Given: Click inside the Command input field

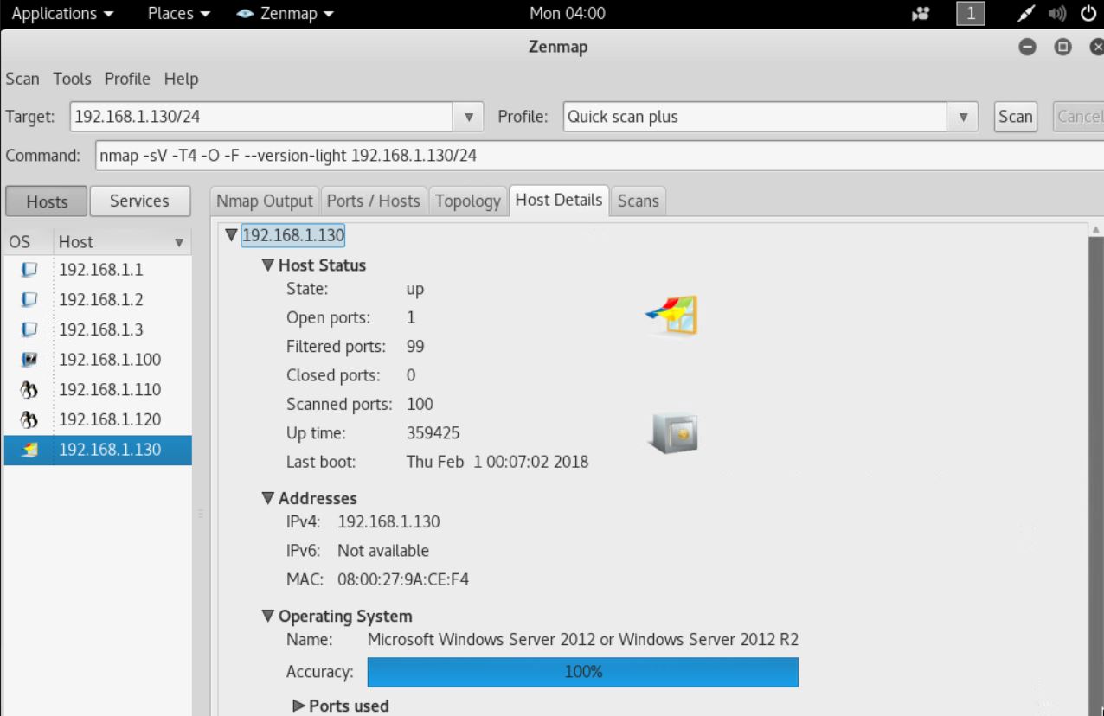Looking at the screenshot, I should coord(346,155).
